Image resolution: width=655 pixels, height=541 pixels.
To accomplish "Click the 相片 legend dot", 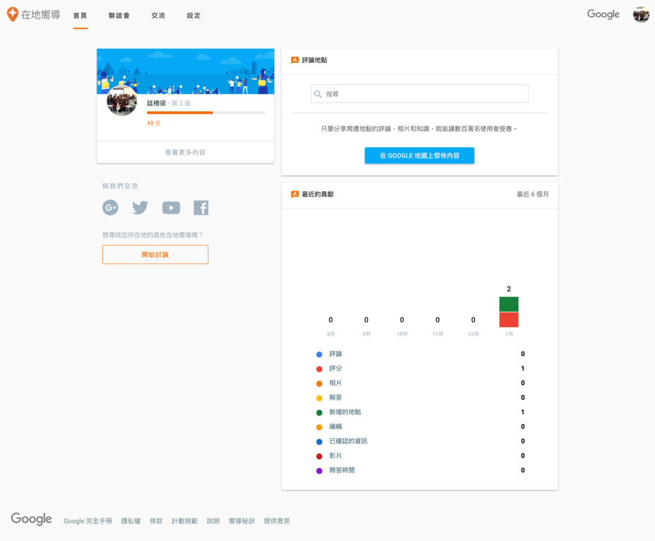I will pyautogui.click(x=319, y=384).
